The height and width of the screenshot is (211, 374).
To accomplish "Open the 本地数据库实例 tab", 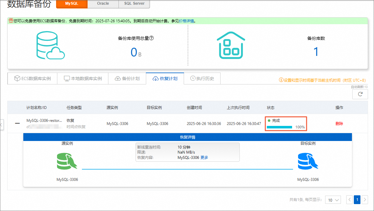I will [83, 78].
